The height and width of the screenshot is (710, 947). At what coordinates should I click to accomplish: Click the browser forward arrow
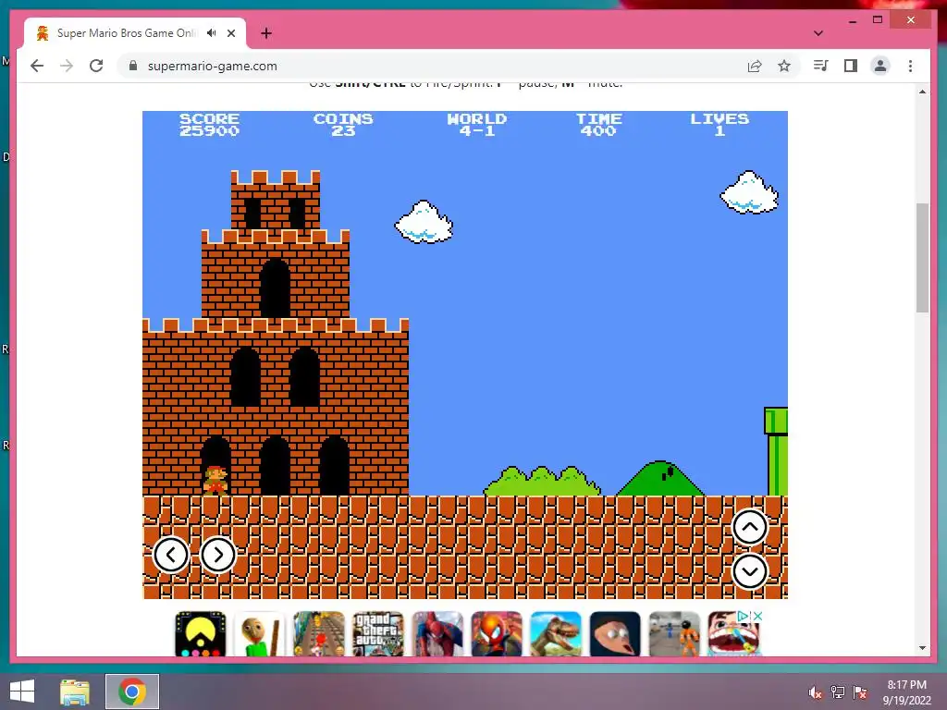tap(67, 66)
